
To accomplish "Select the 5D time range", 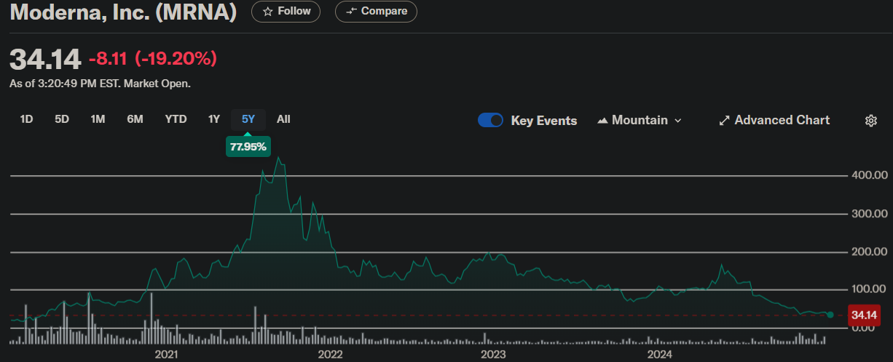I will (x=62, y=119).
